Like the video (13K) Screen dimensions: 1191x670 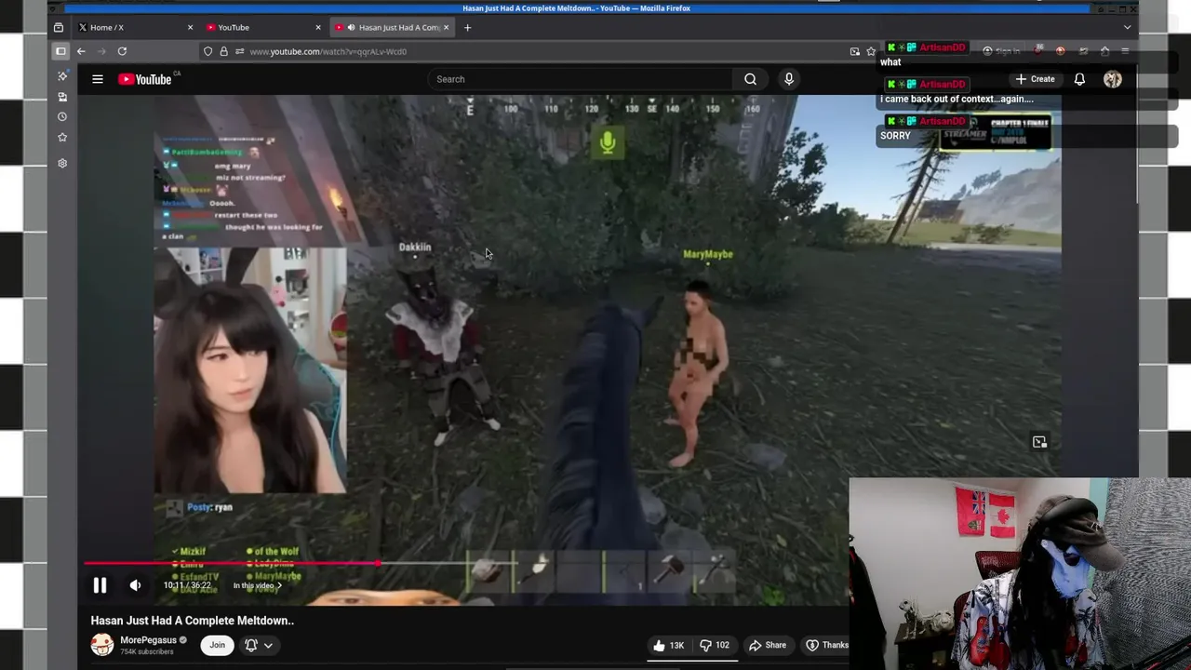click(x=668, y=645)
